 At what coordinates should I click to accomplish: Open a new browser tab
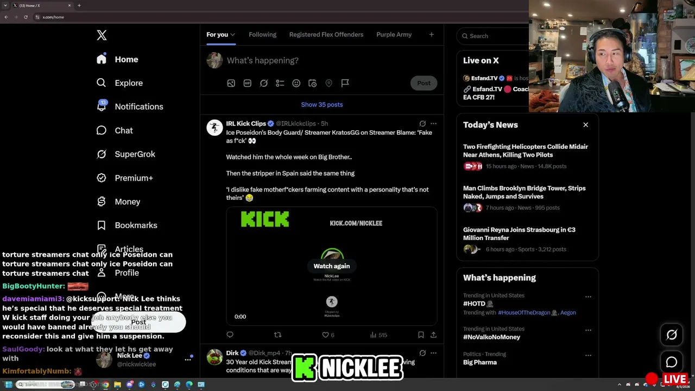pyautogui.click(x=79, y=5)
